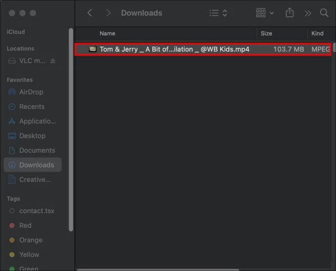336x271 pixels.
Task: Open the group-by grid dropdown
Action: 265,13
